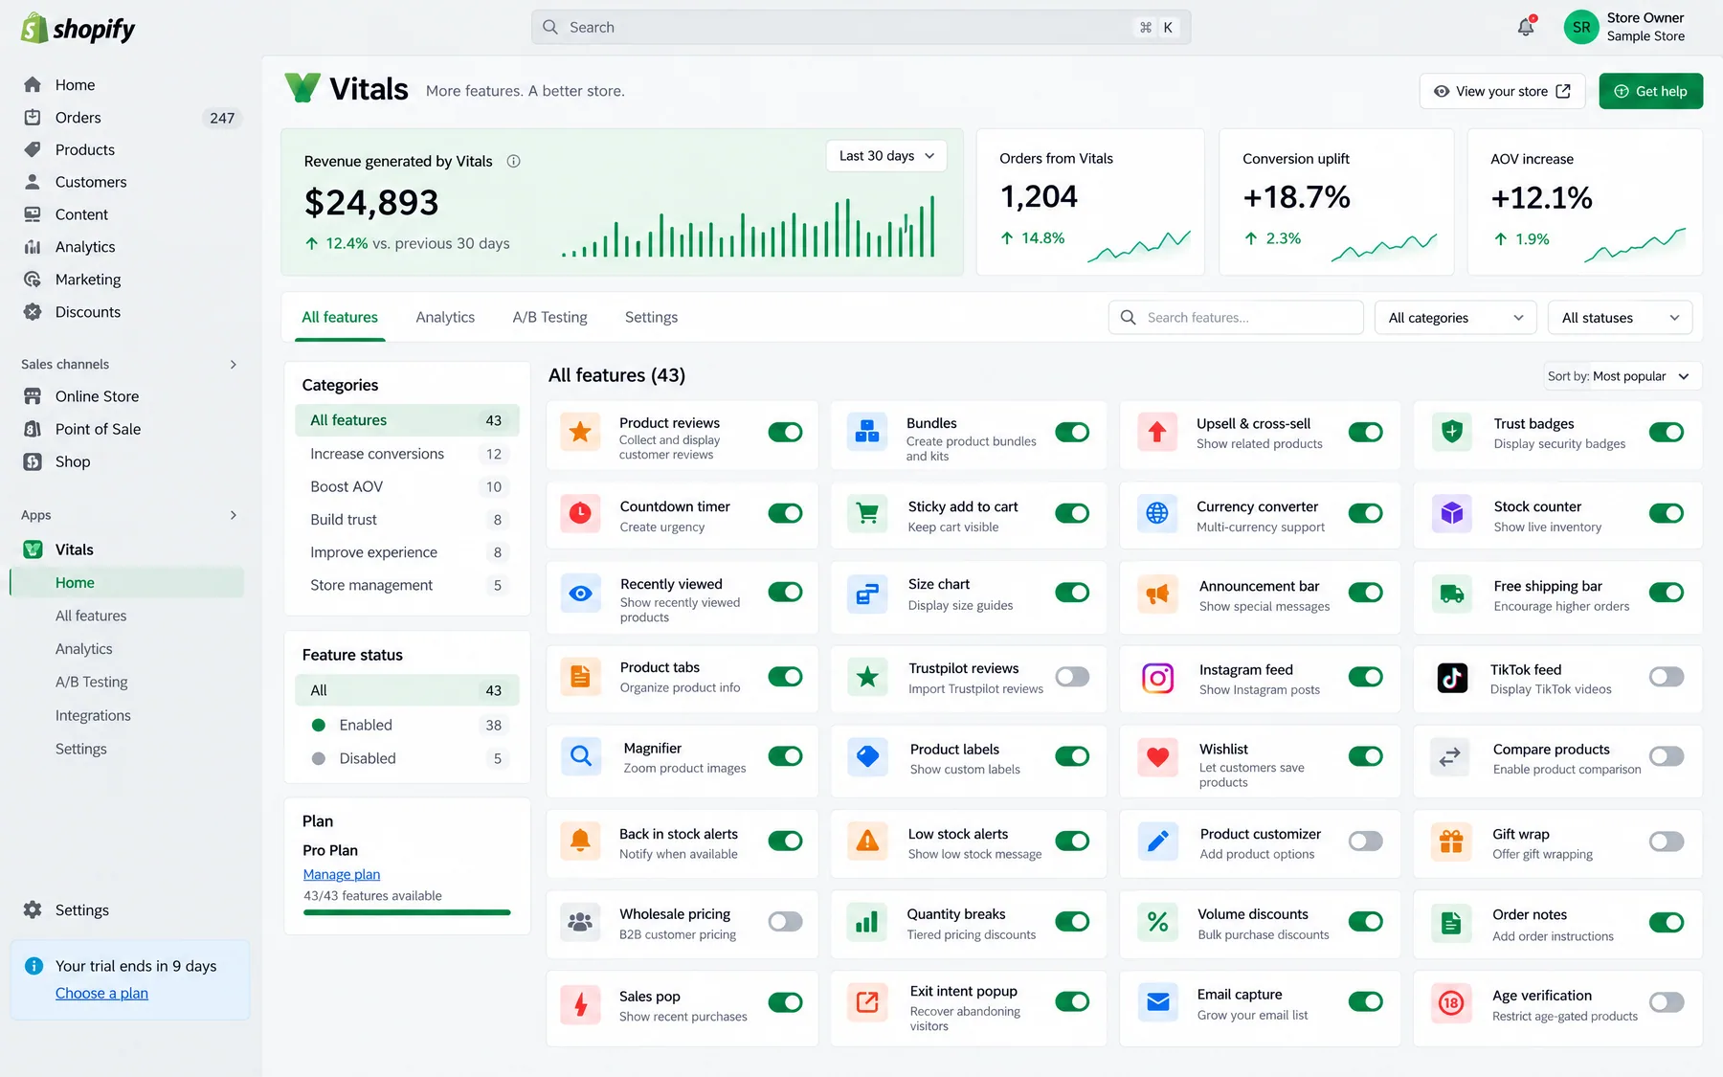
Task: Click the revenue info circle icon
Action: coord(513,161)
